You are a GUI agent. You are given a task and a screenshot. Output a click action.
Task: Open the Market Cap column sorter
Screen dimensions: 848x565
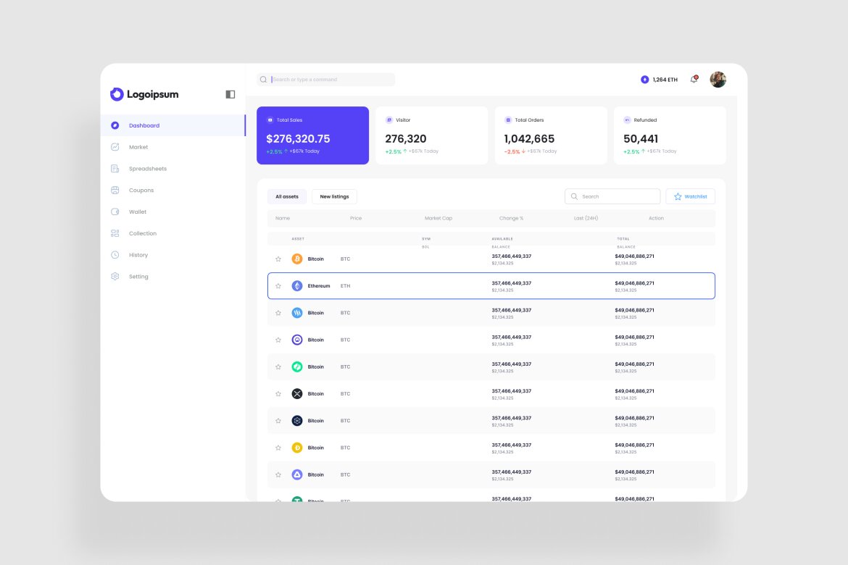438,218
